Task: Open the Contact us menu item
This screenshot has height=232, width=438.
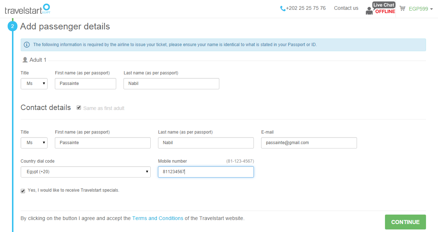Action: (346, 8)
